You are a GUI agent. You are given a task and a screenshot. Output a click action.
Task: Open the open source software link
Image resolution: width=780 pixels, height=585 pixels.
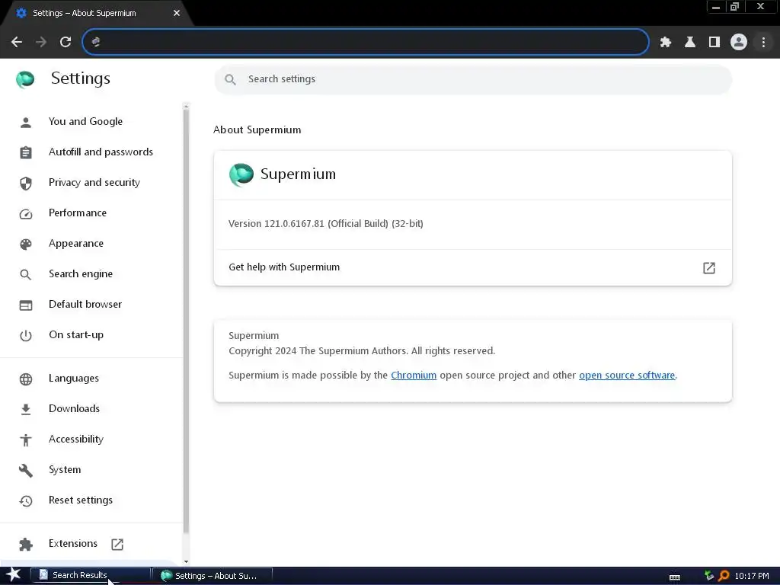click(x=627, y=375)
